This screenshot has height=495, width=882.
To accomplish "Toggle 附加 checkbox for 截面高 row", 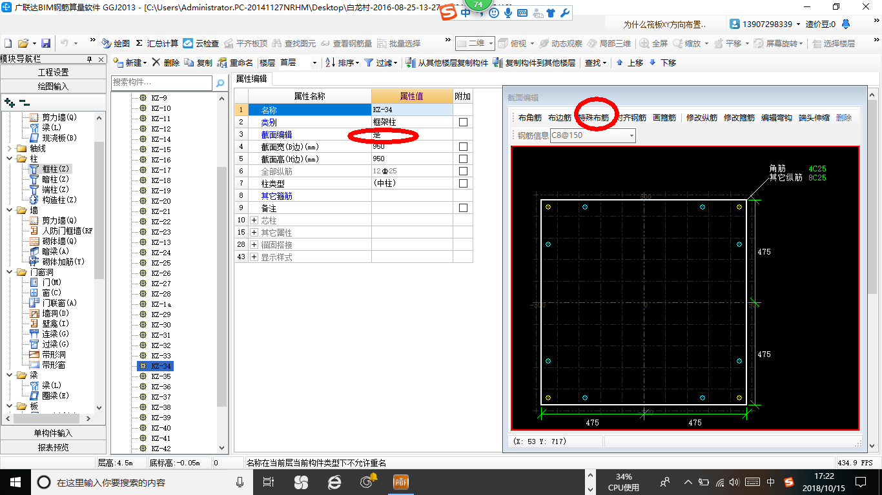I will [x=463, y=159].
